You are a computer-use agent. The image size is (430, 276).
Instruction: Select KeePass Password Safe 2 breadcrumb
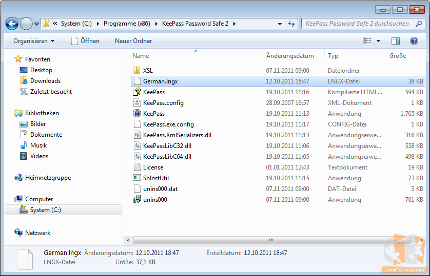coord(195,24)
